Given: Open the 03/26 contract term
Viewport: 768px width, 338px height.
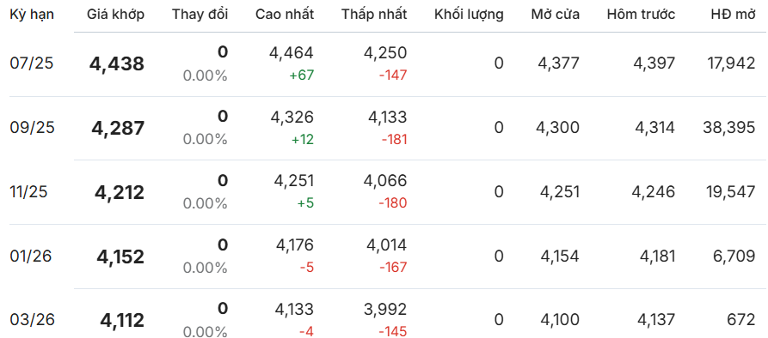Looking at the screenshot, I should tap(33, 320).
